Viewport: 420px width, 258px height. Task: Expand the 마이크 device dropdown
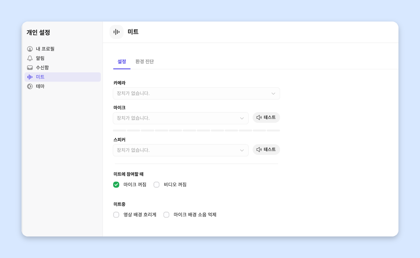(181, 118)
